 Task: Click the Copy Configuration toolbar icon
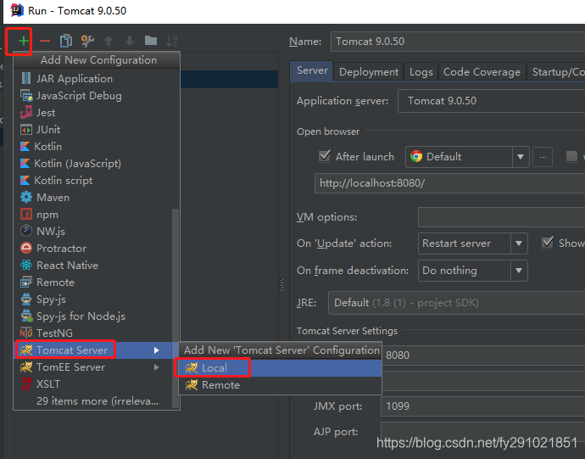coord(66,41)
